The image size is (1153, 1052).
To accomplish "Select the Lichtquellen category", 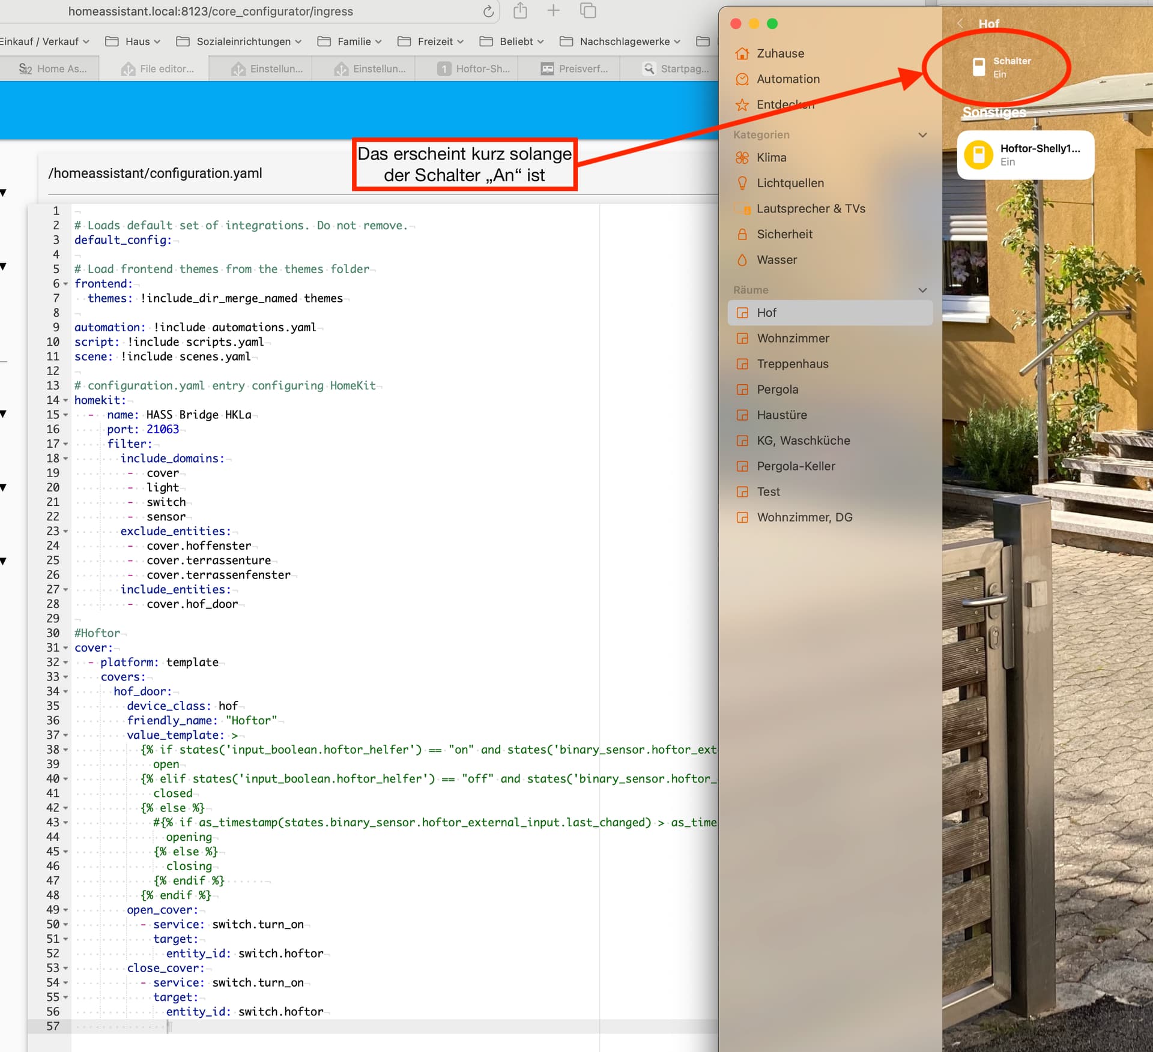I will pyautogui.click(x=790, y=183).
